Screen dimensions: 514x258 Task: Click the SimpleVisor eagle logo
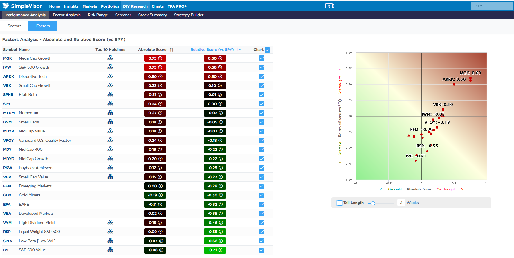[x=6, y=6]
